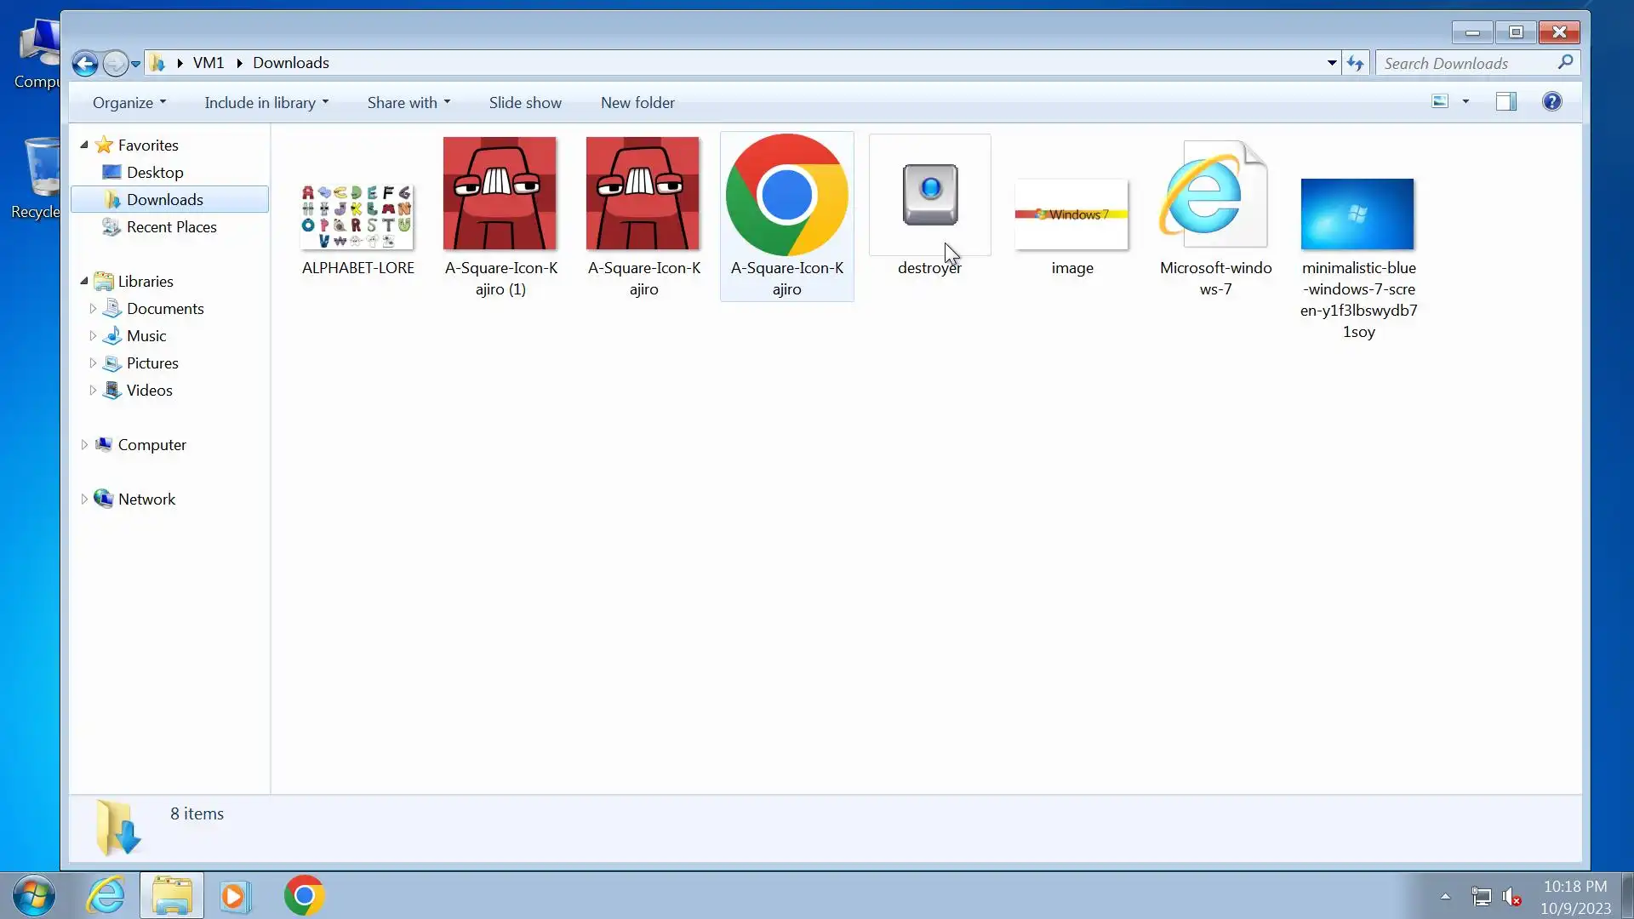Select Desktop under Favorites
1634x919 pixels.
(154, 173)
